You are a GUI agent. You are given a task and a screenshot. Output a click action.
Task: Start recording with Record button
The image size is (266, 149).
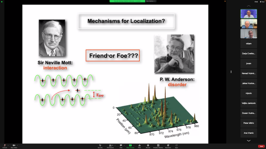tap(148, 146)
